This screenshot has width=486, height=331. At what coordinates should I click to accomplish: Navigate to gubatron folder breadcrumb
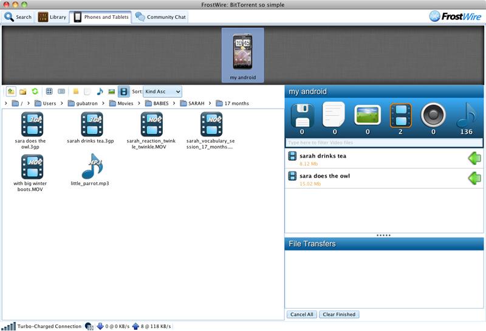83,103
